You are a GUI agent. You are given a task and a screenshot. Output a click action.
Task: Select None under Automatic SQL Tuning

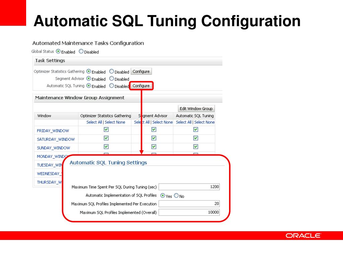click(204, 122)
